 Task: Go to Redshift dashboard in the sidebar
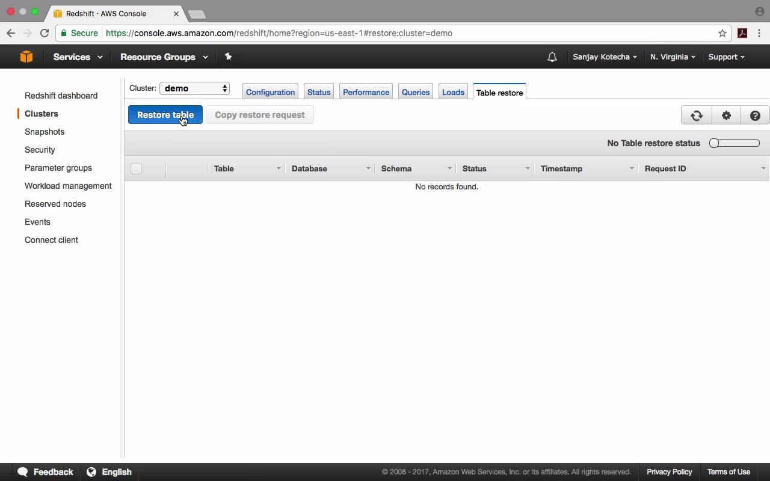click(61, 96)
